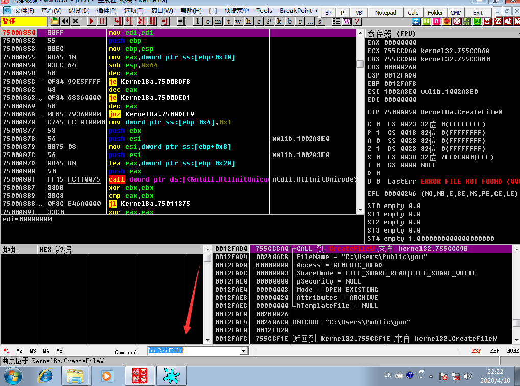
Task: Click the execute till return icon
Action: click(x=164, y=21)
